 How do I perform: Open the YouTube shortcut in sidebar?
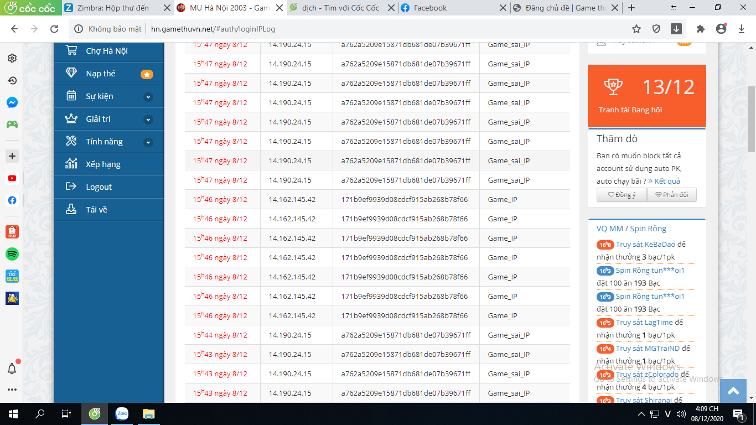click(12, 179)
